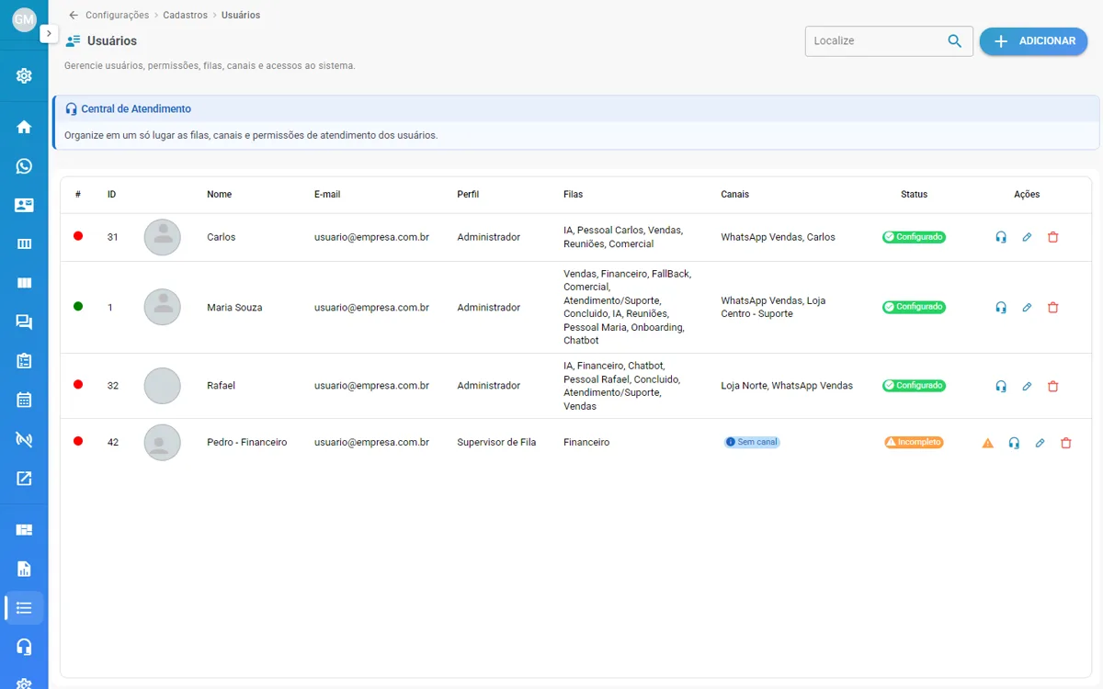Click the red status dot for Carlos
The height and width of the screenshot is (689, 1103).
pos(78,236)
